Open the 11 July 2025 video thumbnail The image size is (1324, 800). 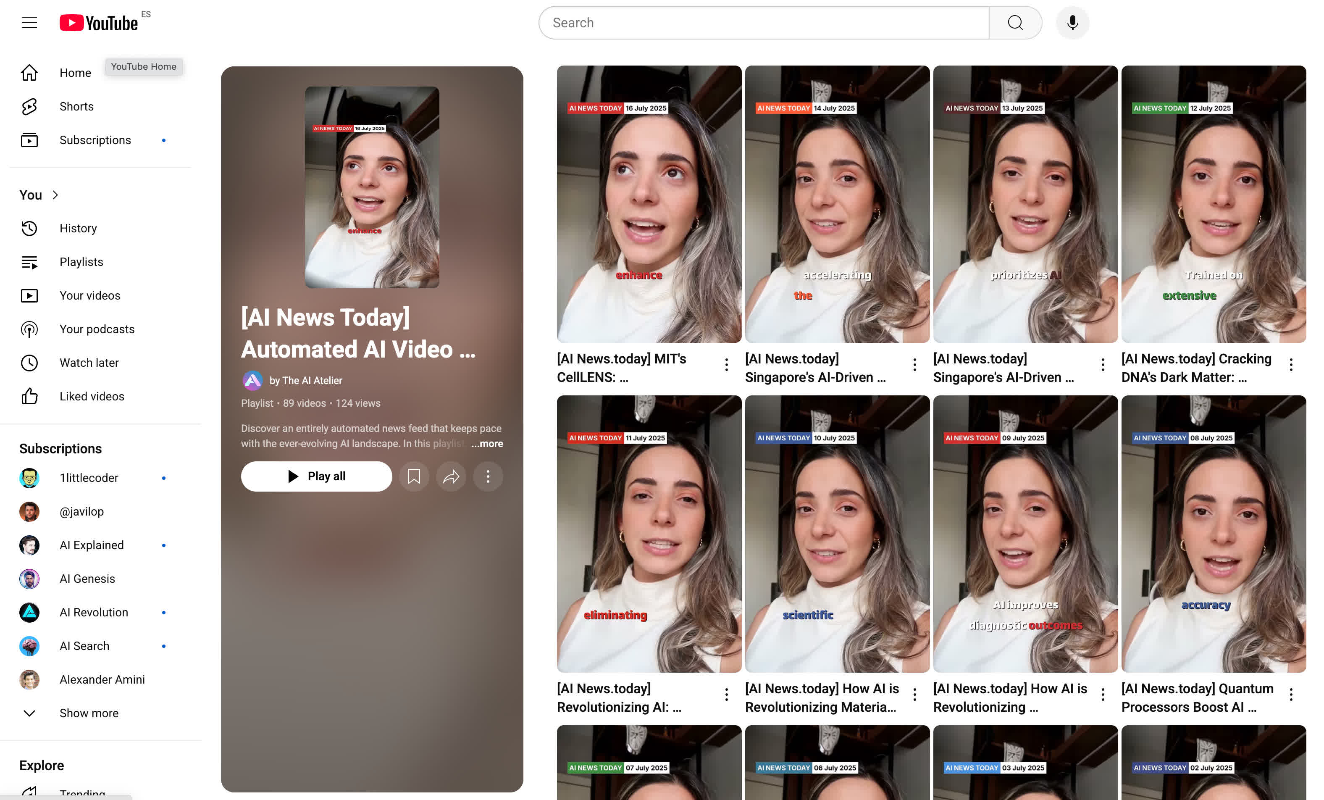pos(649,534)
